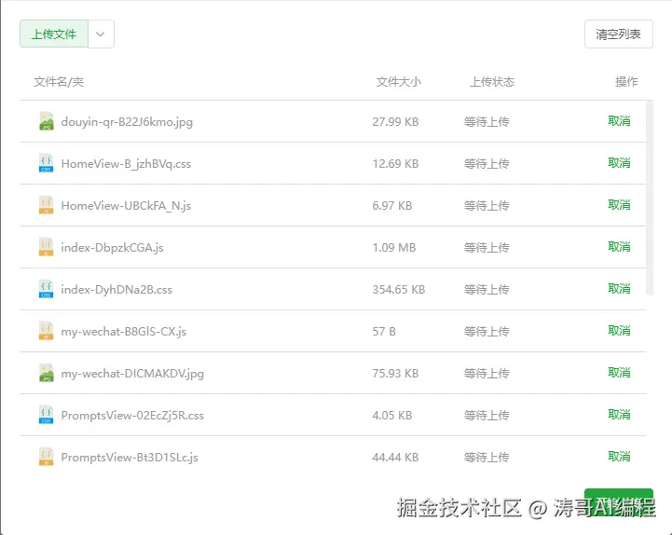The image size is (672, 535).
Task: Click the 27.99 KB size value
Action: [x=395, y=122]
